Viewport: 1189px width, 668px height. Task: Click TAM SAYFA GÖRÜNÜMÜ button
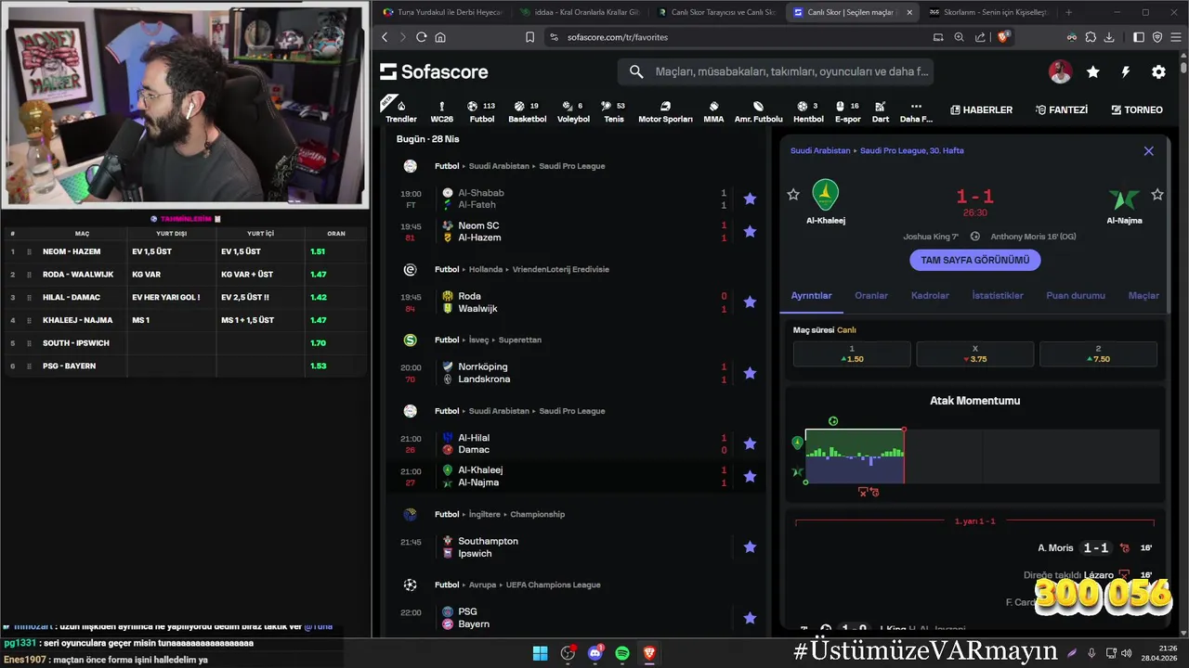pos(974,260)
